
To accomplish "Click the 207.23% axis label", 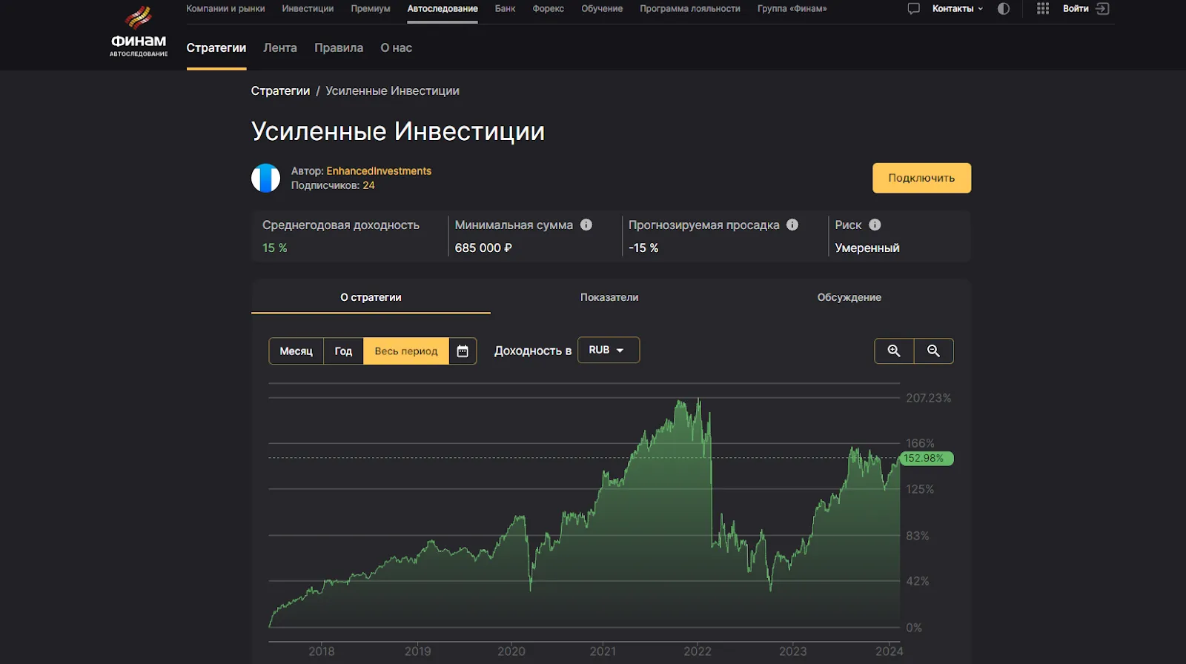I will coord(928,398).
